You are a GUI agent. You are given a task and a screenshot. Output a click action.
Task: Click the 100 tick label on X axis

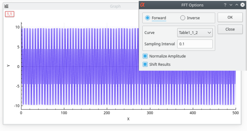coord(64,113)
